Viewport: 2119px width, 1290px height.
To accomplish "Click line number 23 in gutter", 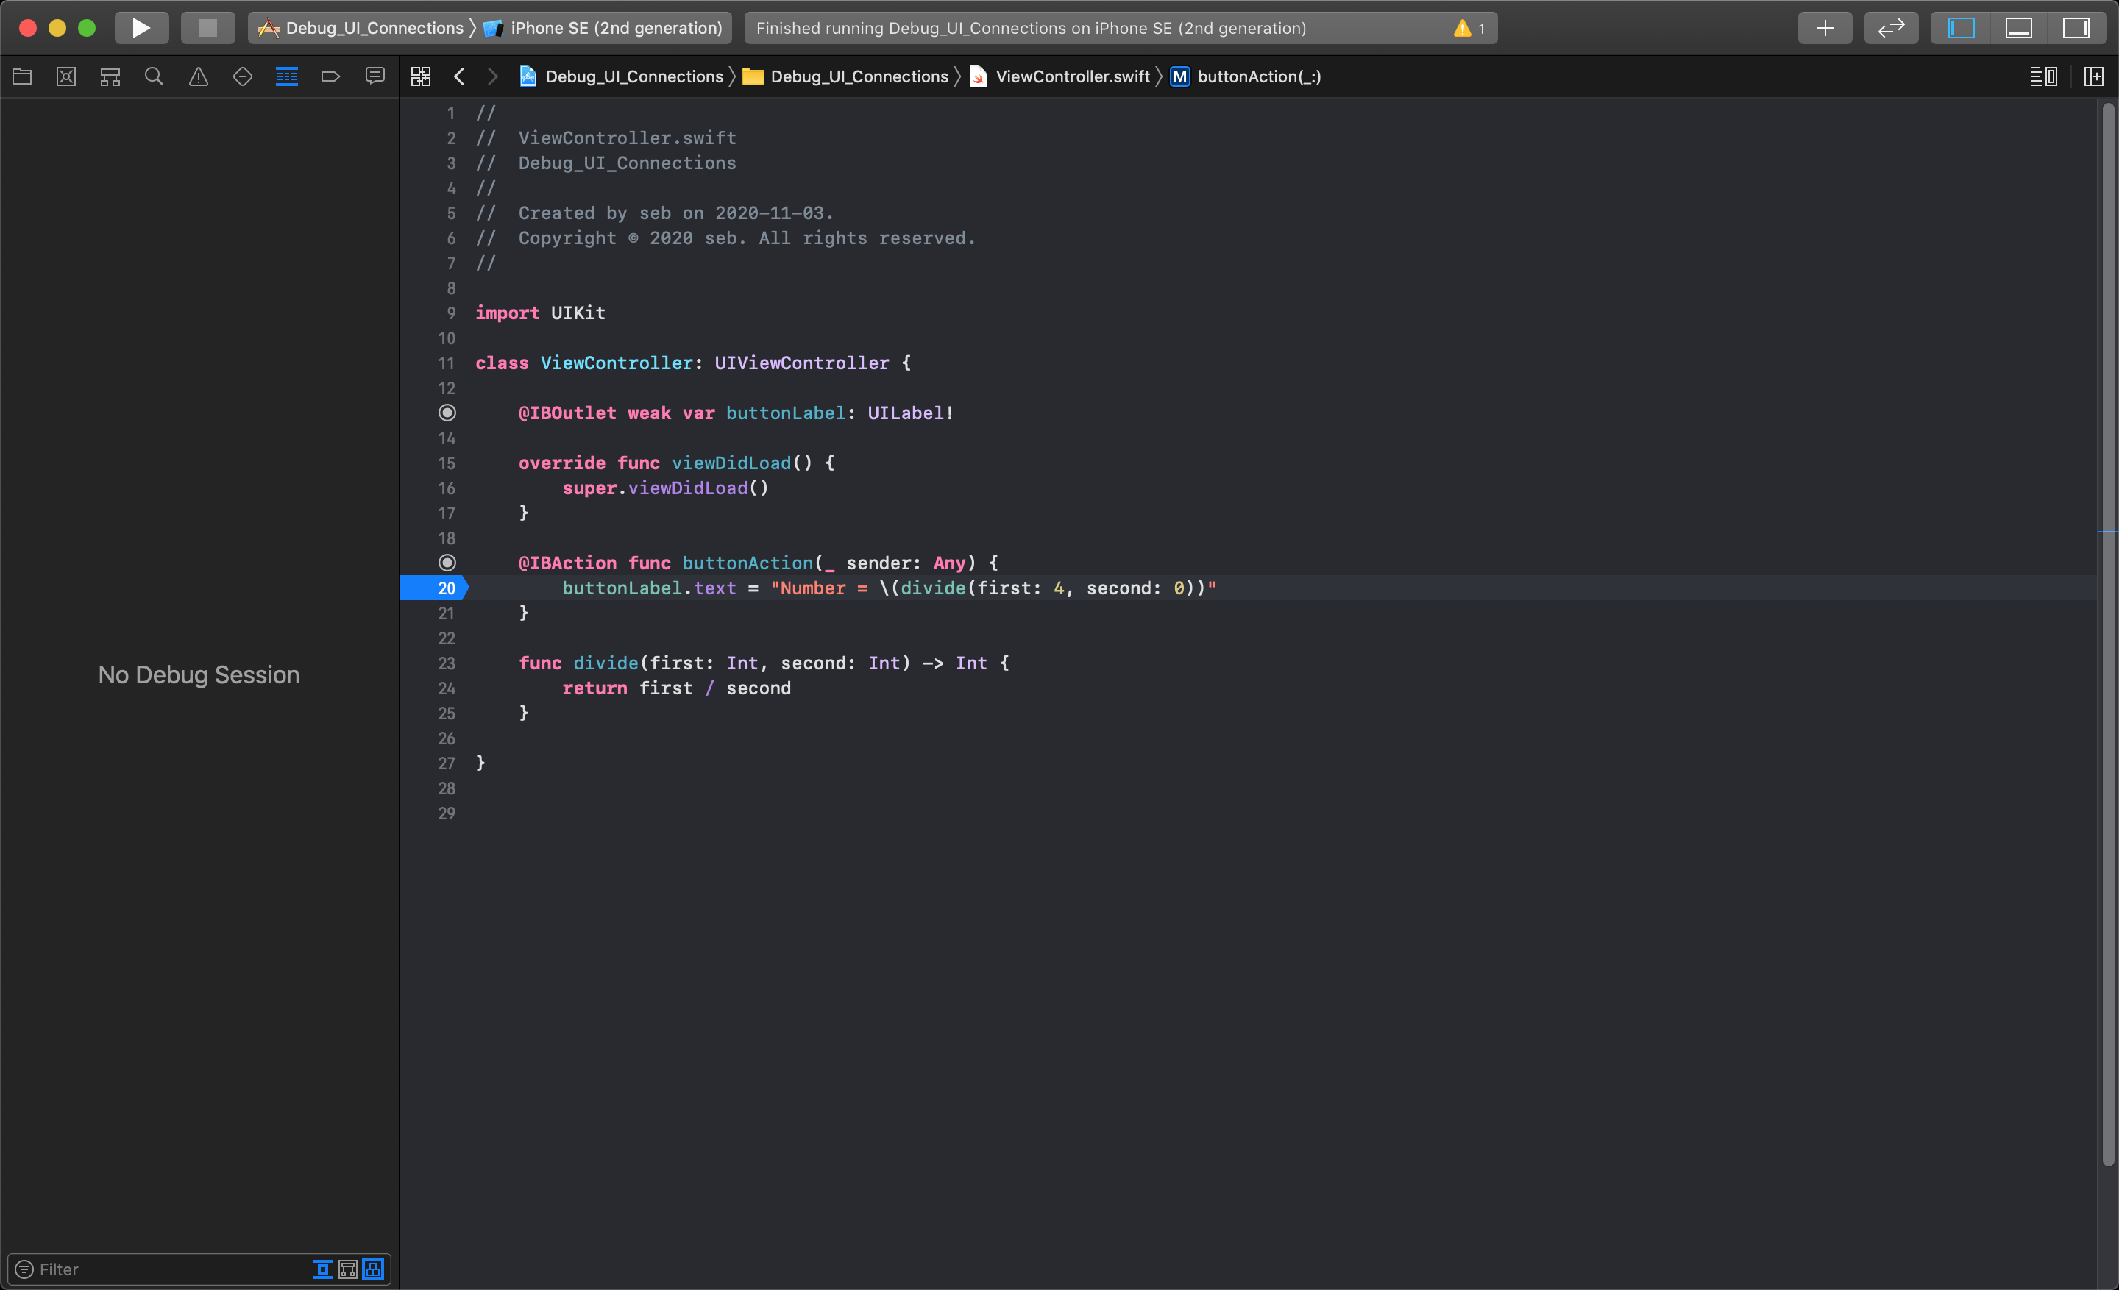I will [447, 663].
